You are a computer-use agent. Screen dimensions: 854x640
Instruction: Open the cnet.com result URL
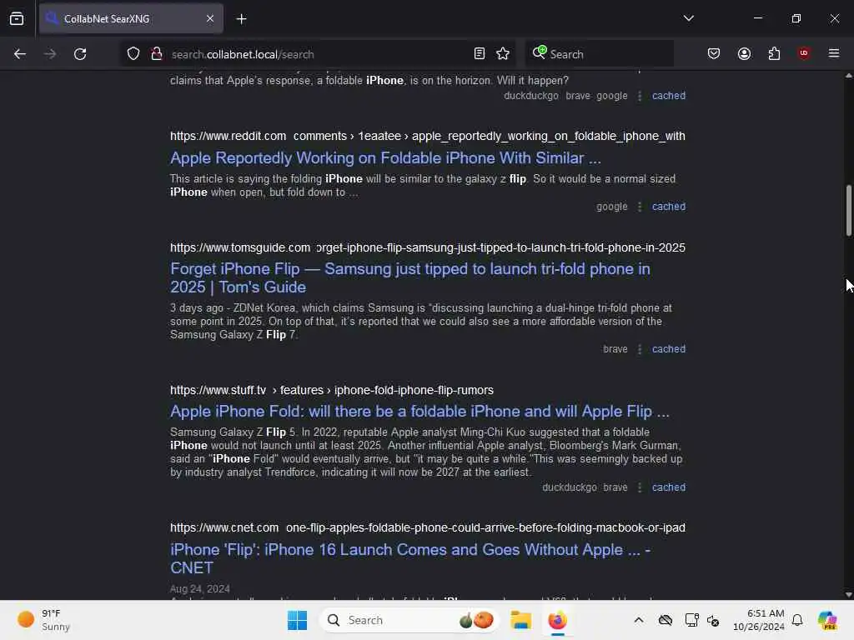[x=428, y=527]
